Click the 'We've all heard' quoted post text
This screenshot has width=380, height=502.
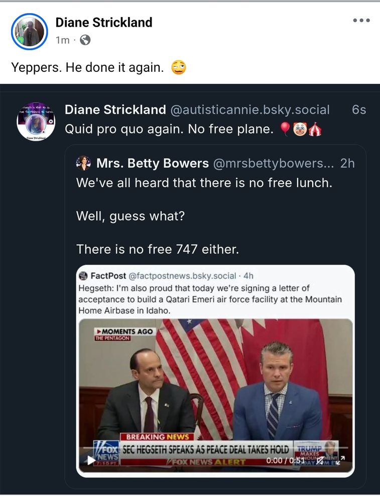click(x=204, y=183)
